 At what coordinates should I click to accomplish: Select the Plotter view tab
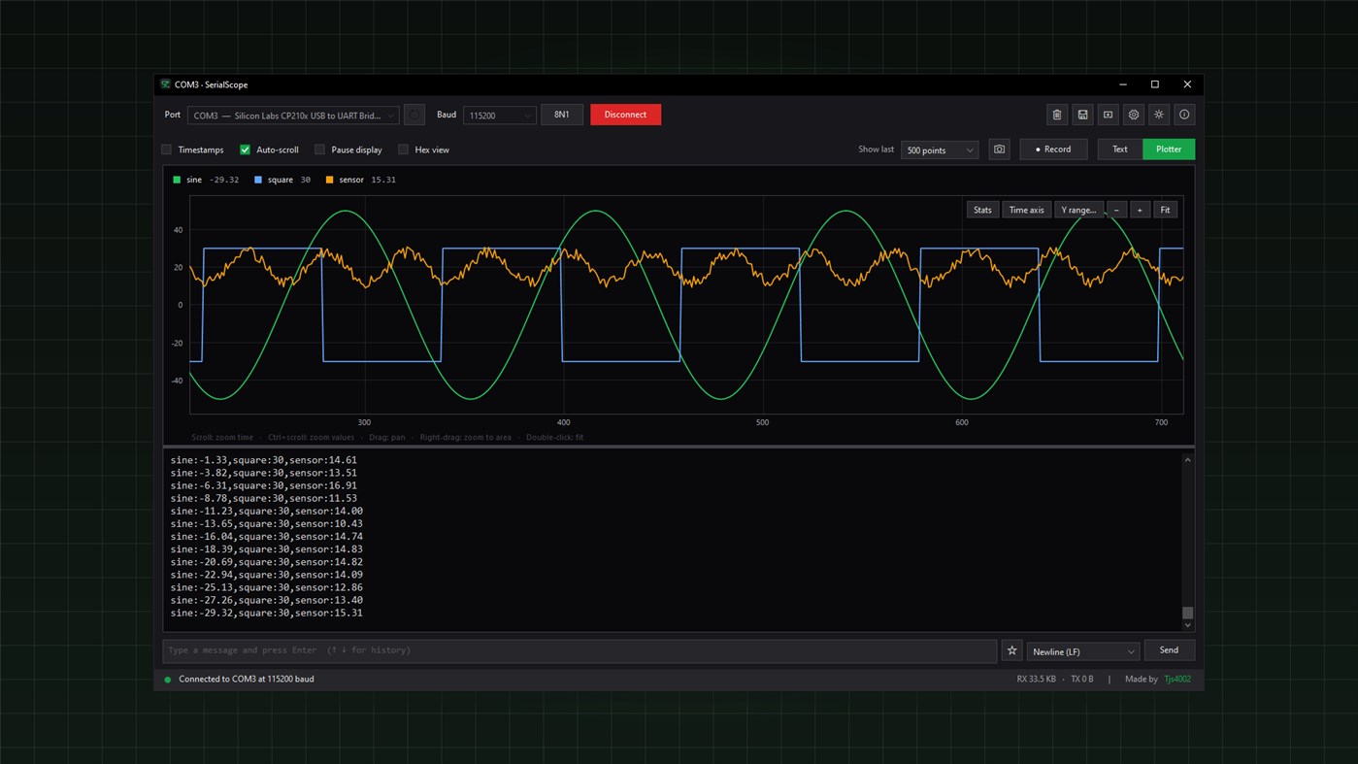[x=1169, y=149]
